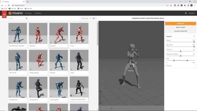This screenshot has height=111, width=197.
Task: Open the gear settings dropdown beside per-page
Action: (x=94, y=18)
